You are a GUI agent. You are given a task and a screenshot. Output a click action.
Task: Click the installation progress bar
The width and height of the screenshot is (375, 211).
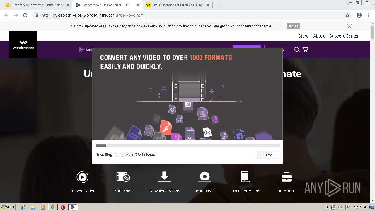pos(188,145)
